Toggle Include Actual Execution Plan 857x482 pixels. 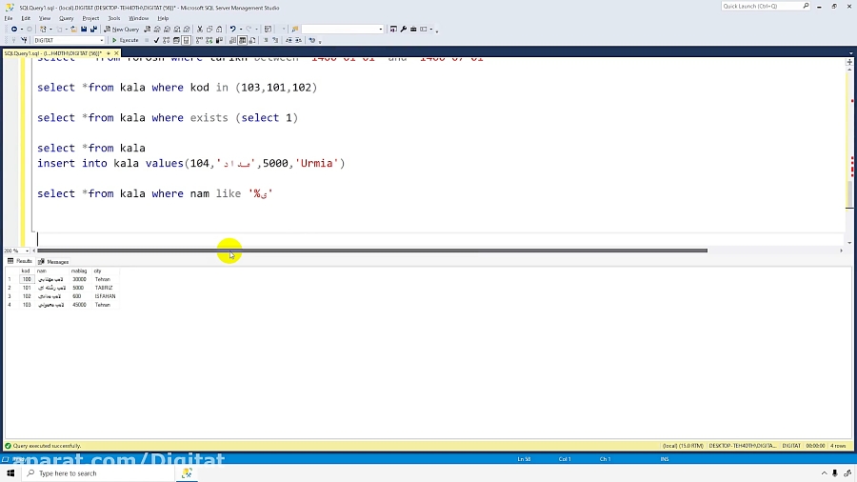tap(199, 40)
